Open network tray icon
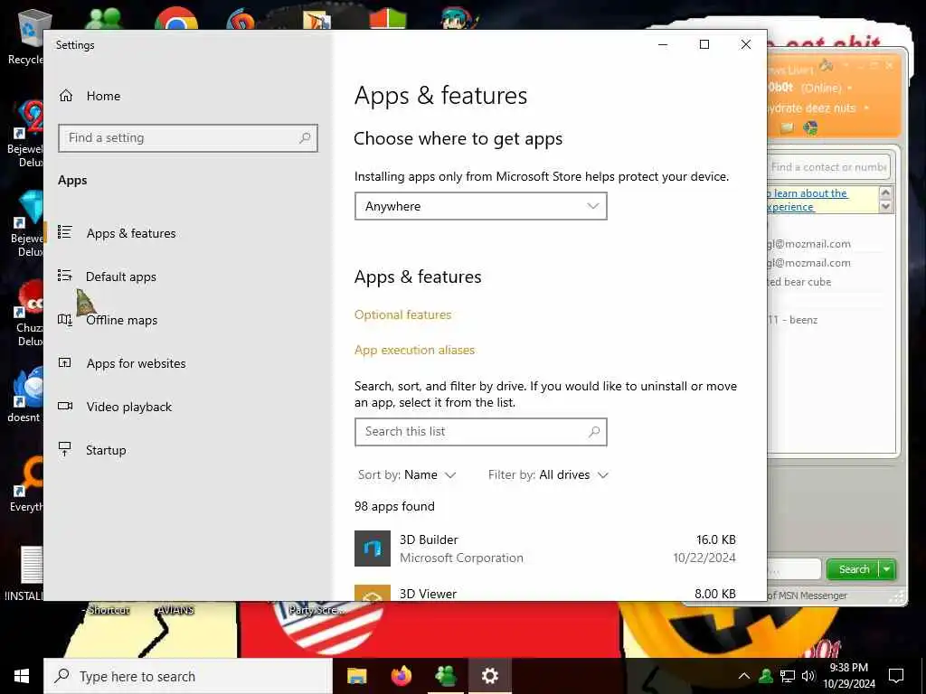This screenshot has width=926, height=694. coord(788,676)
